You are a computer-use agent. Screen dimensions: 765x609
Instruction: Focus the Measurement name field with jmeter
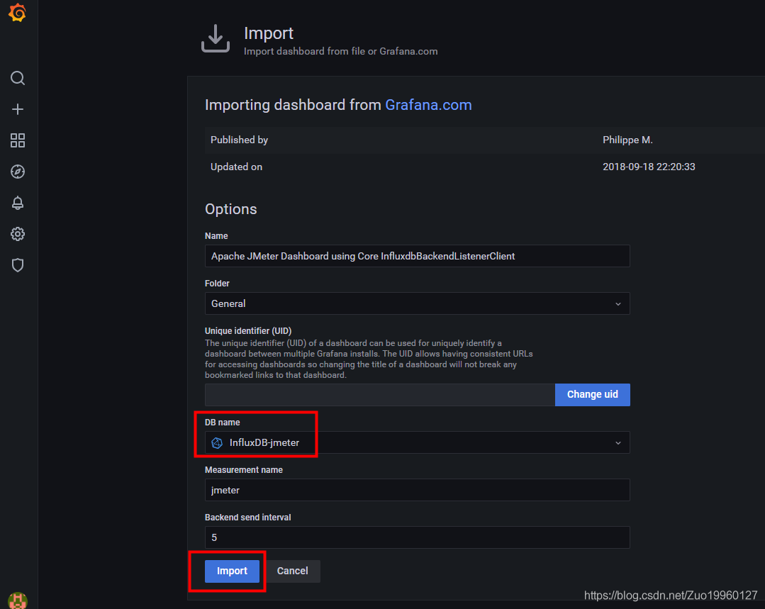(x=417, y=490)
